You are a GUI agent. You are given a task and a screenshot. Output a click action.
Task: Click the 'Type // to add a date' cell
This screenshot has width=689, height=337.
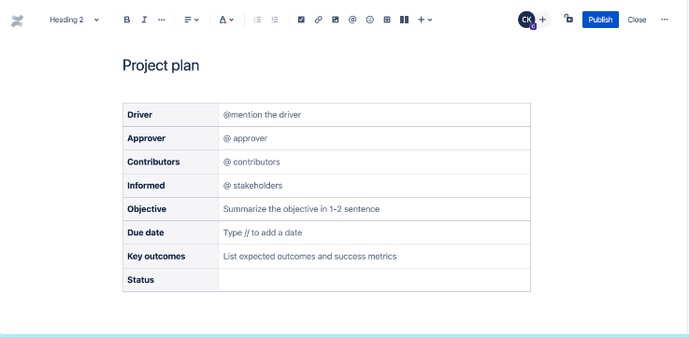tap(374, 232)
